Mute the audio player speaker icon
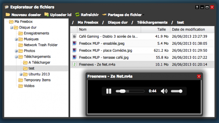 164,91
